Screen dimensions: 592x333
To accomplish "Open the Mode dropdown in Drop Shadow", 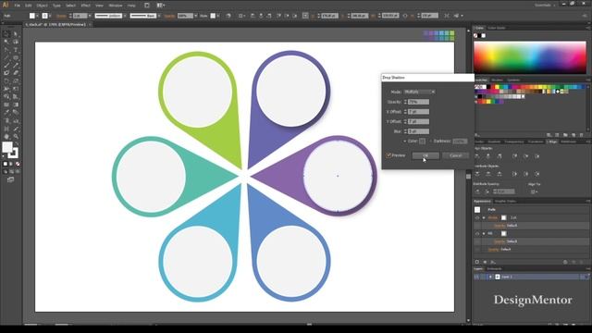I will [x=419, y=92].
